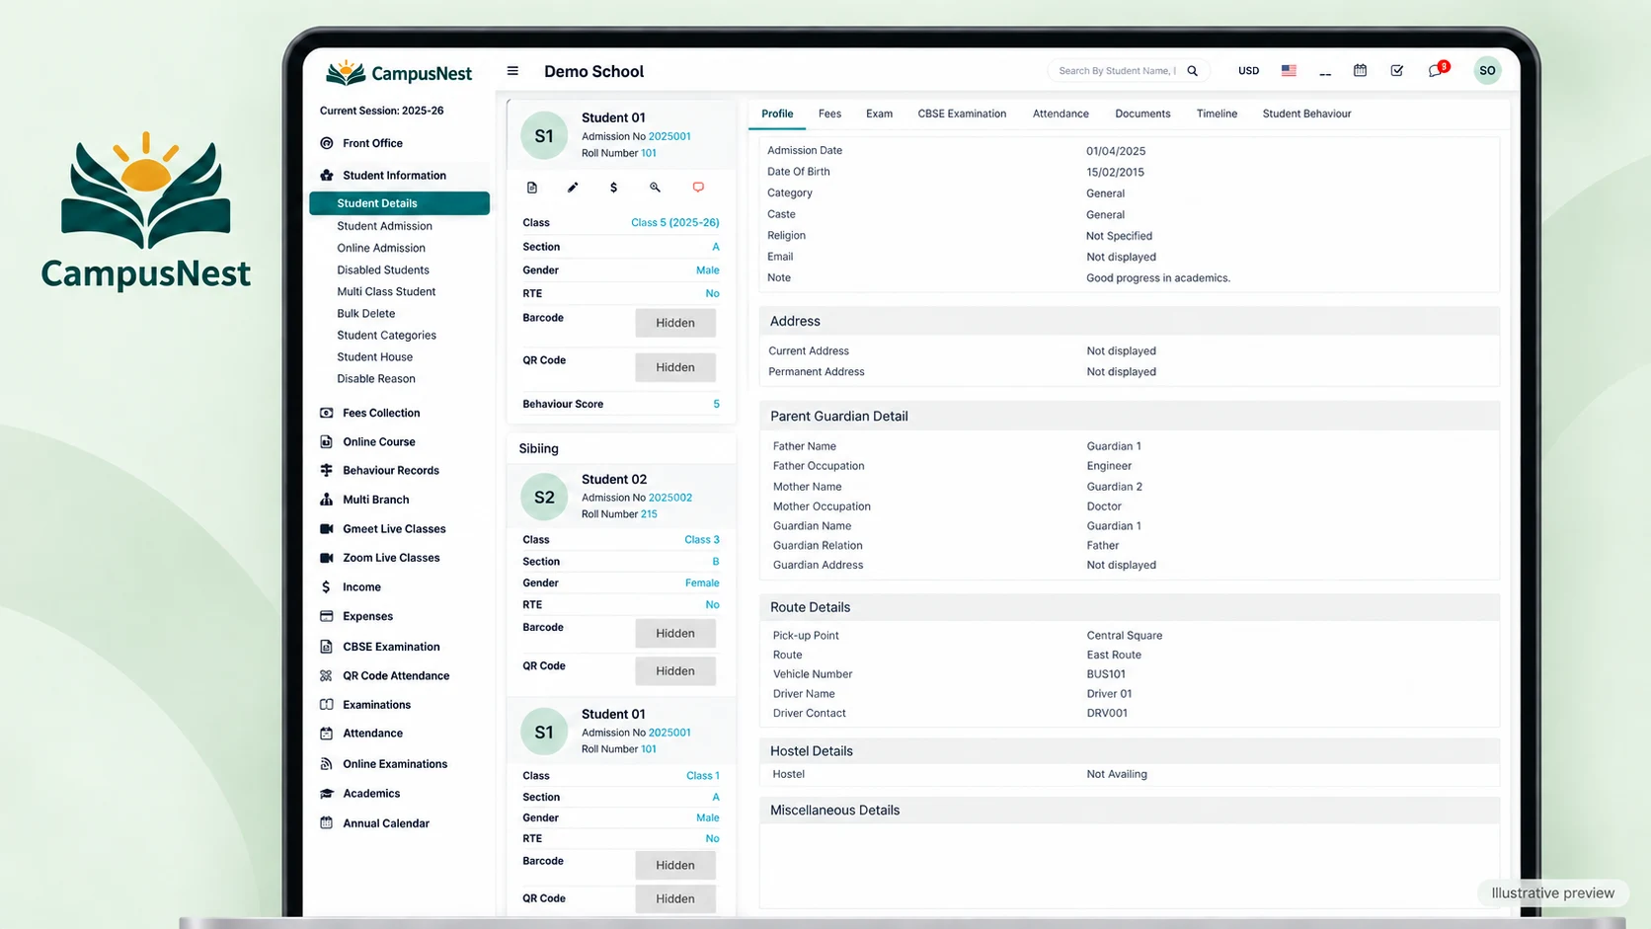Click Roll Number 215 link

(649, 514)
